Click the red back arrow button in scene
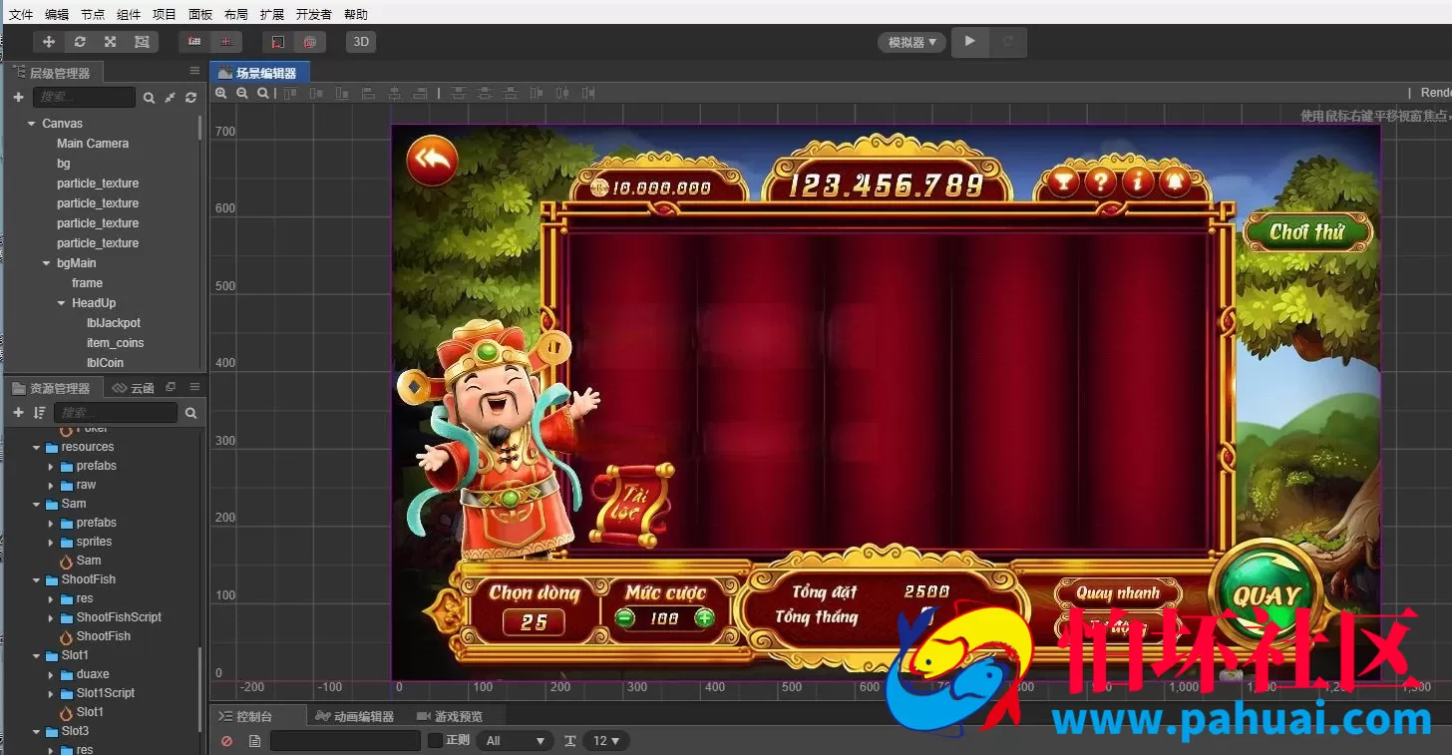1452x755 pixels. [432, 161]
